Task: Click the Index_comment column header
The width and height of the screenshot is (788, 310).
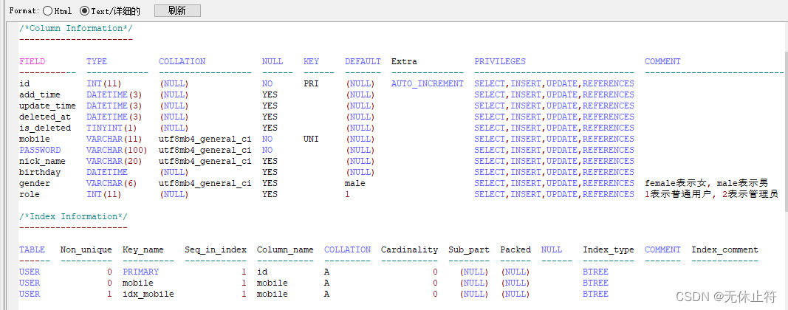Action: 724,249
